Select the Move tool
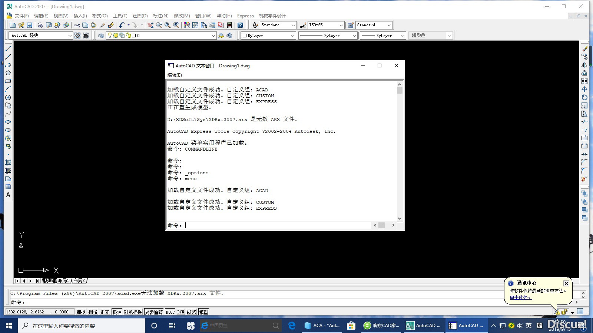Image resolution: width=593 pixels, height=333 pixels. 584,89
